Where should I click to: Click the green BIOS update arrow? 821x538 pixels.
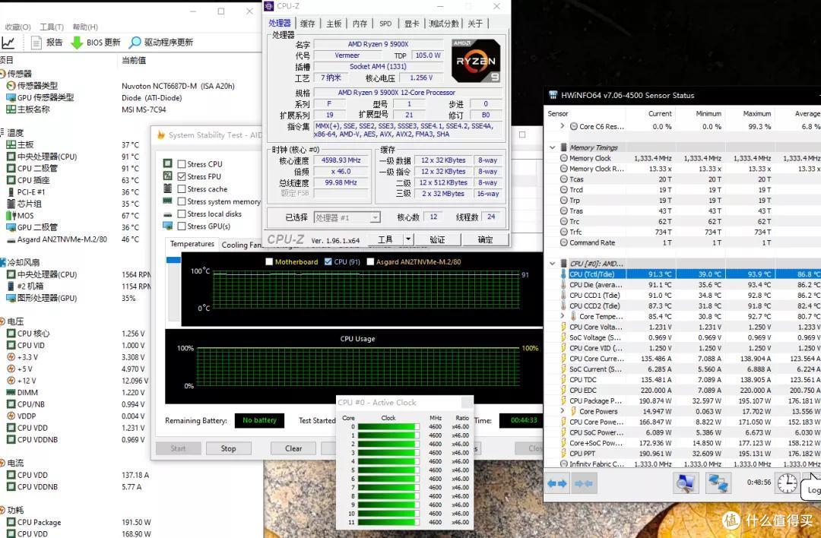coord(77,43)
